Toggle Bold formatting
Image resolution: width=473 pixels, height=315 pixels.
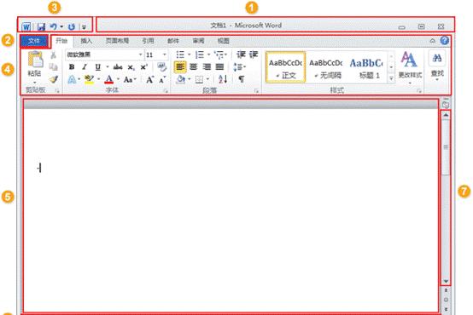[x=72, y=66]
